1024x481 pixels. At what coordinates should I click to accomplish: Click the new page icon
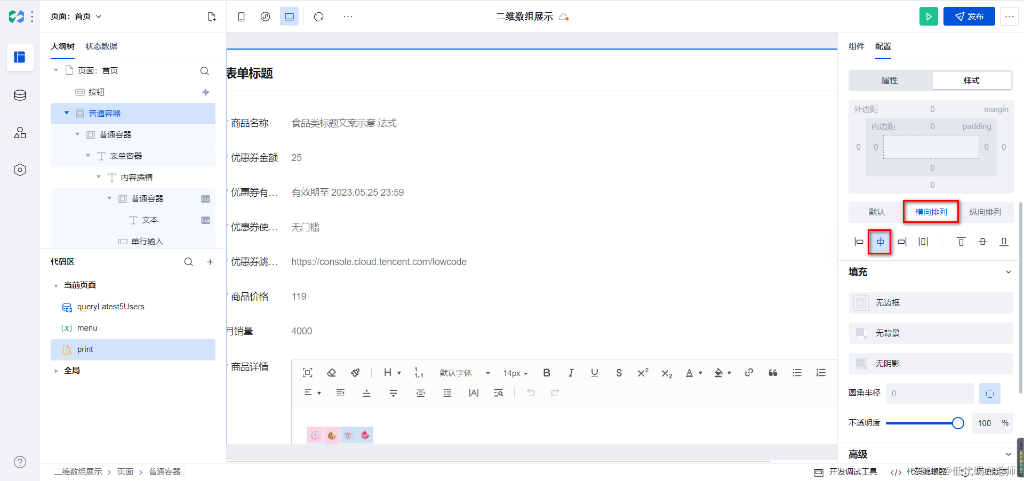(x=212, y=17)
